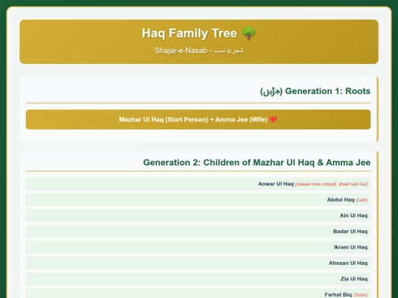The height and width of the screenshot is (298, 398).
Task: Select the Zia Ul Haq row
Action: coord(198,279)
